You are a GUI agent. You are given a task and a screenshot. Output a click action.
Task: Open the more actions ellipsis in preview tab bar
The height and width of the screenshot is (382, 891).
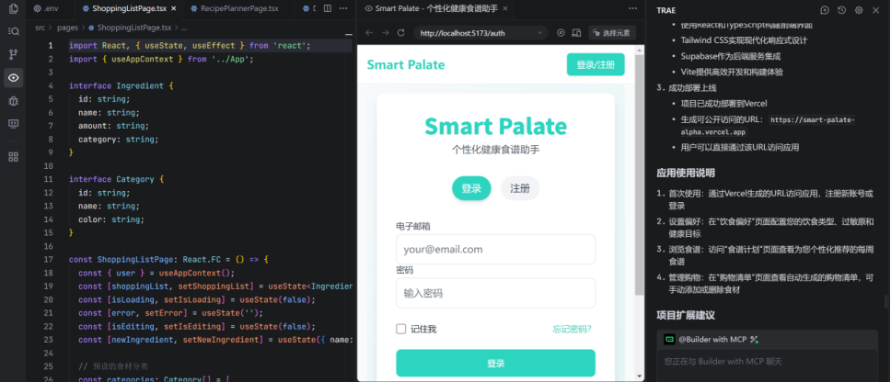tap(632, 8)
